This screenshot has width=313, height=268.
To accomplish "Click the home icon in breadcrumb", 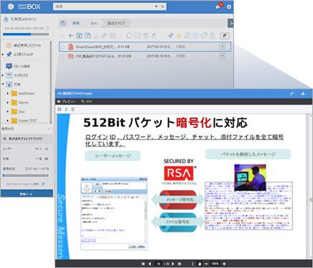I will click(62, 23).
